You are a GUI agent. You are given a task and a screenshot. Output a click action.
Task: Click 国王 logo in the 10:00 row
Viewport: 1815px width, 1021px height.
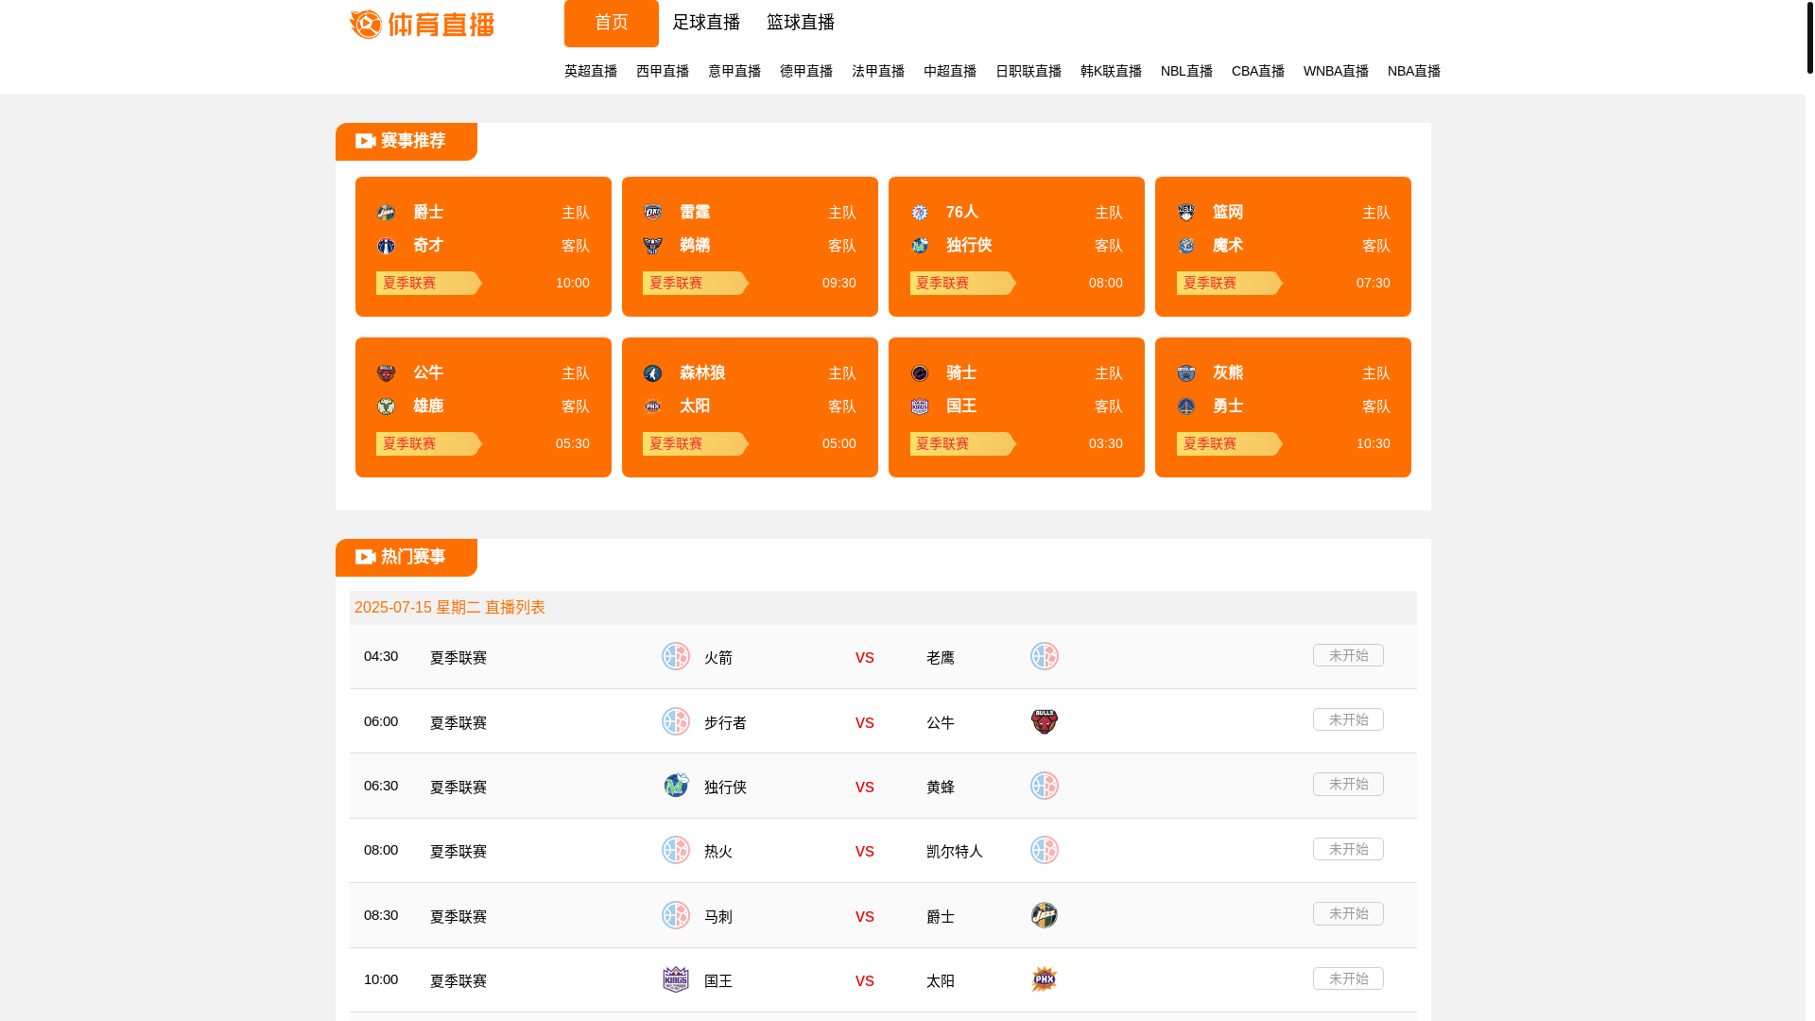pyautogui.click(x=676, y=979)
